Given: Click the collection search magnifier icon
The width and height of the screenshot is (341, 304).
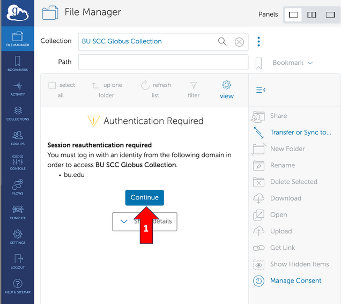Looking at the screenshot, I should point(223,41).
